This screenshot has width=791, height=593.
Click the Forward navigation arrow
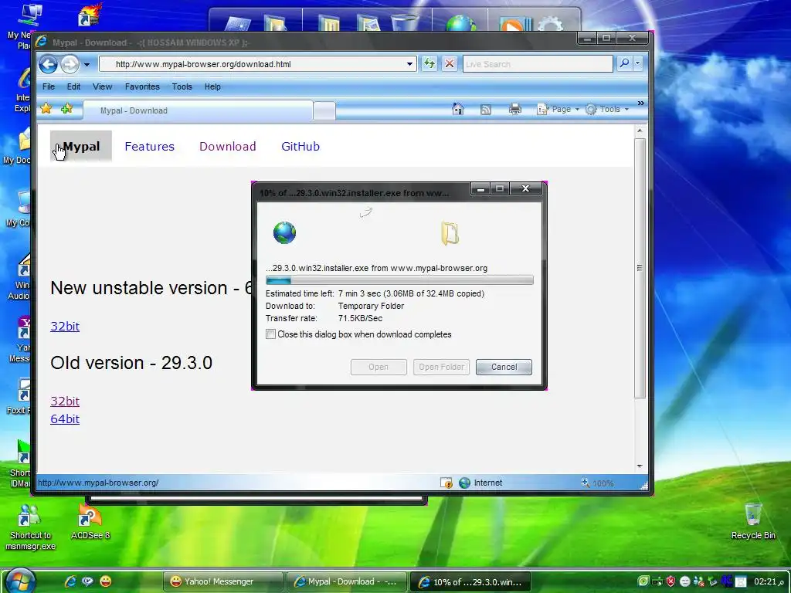[x=70, y=65]
